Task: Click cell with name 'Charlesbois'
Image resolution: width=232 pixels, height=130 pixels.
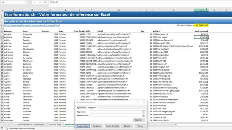Action: tap(32, 49)
